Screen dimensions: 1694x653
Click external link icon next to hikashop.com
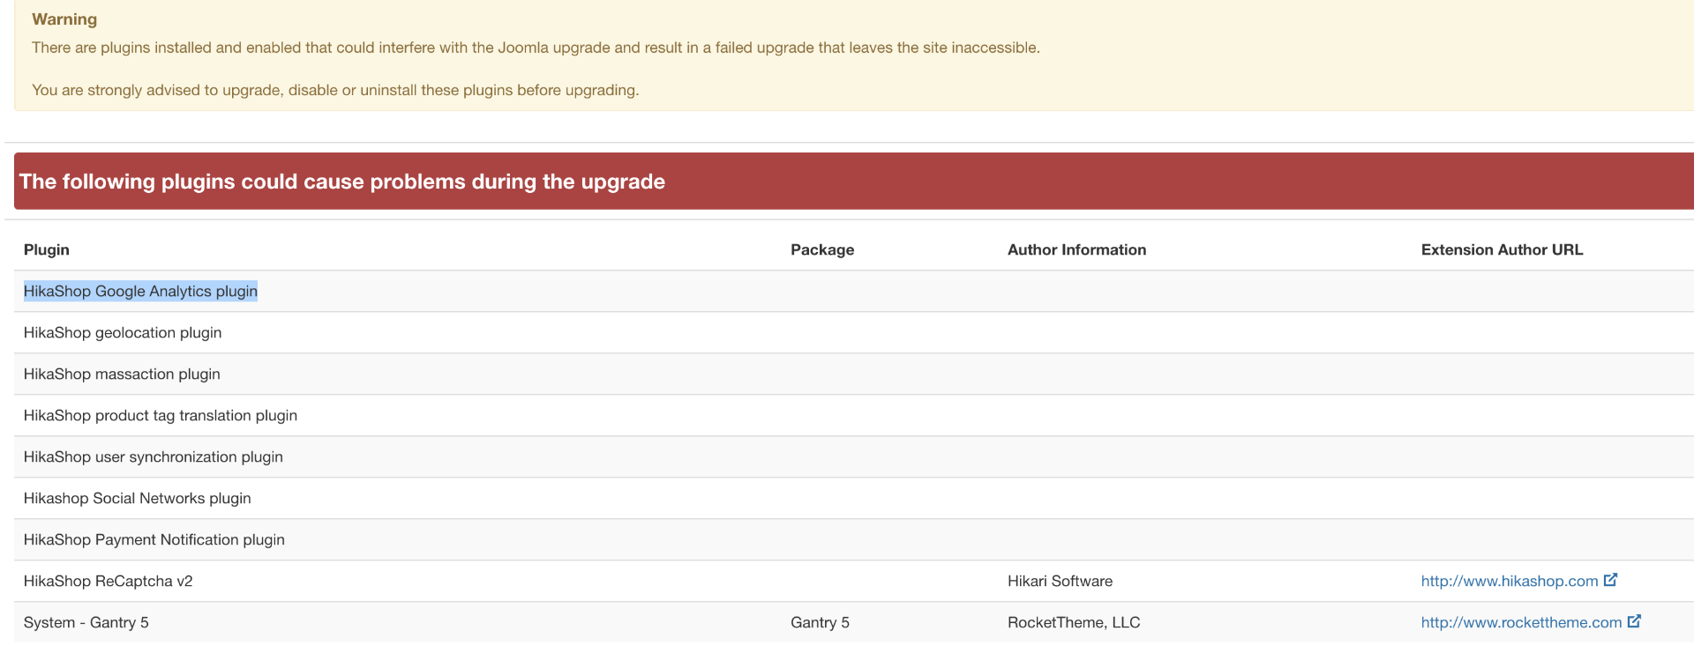tap(1610, 580)
